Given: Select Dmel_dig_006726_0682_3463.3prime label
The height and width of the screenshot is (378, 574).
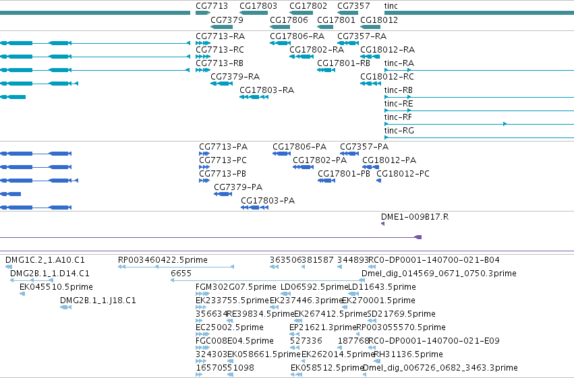Looking at the screenshot, I should tap(440, 368).
